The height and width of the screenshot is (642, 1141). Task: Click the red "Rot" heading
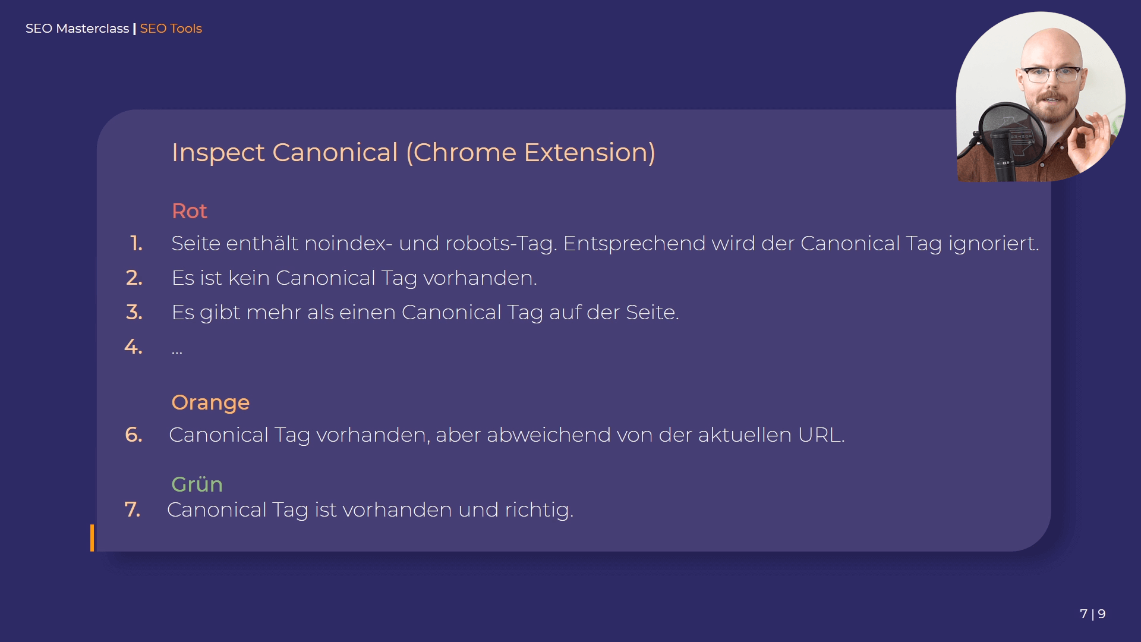(x=189, y=211)
